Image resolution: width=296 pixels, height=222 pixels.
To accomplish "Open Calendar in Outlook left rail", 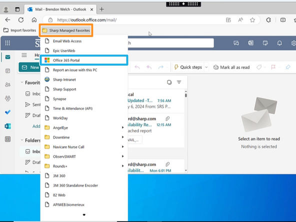I will tap(7, 71).
